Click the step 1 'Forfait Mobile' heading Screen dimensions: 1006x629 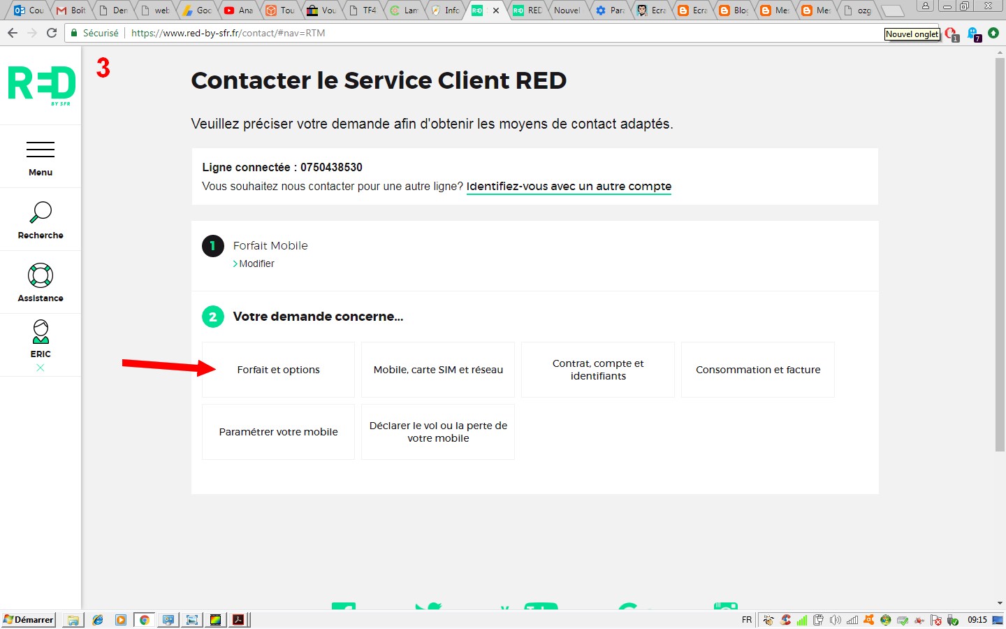tap(270, 245)
